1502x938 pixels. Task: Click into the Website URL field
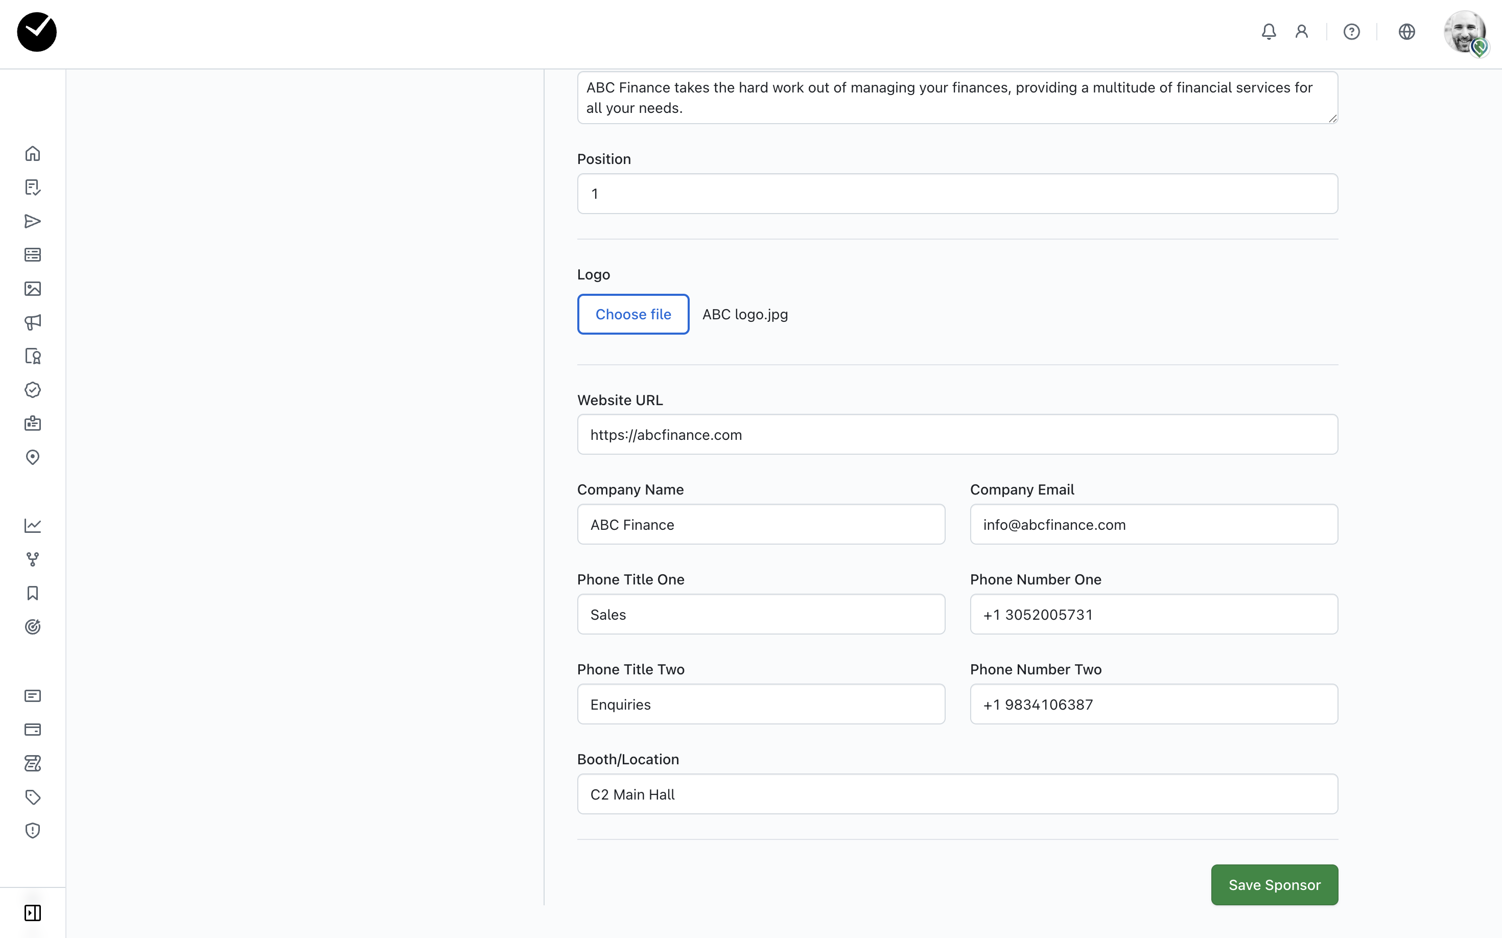click(x=957, y=435)
